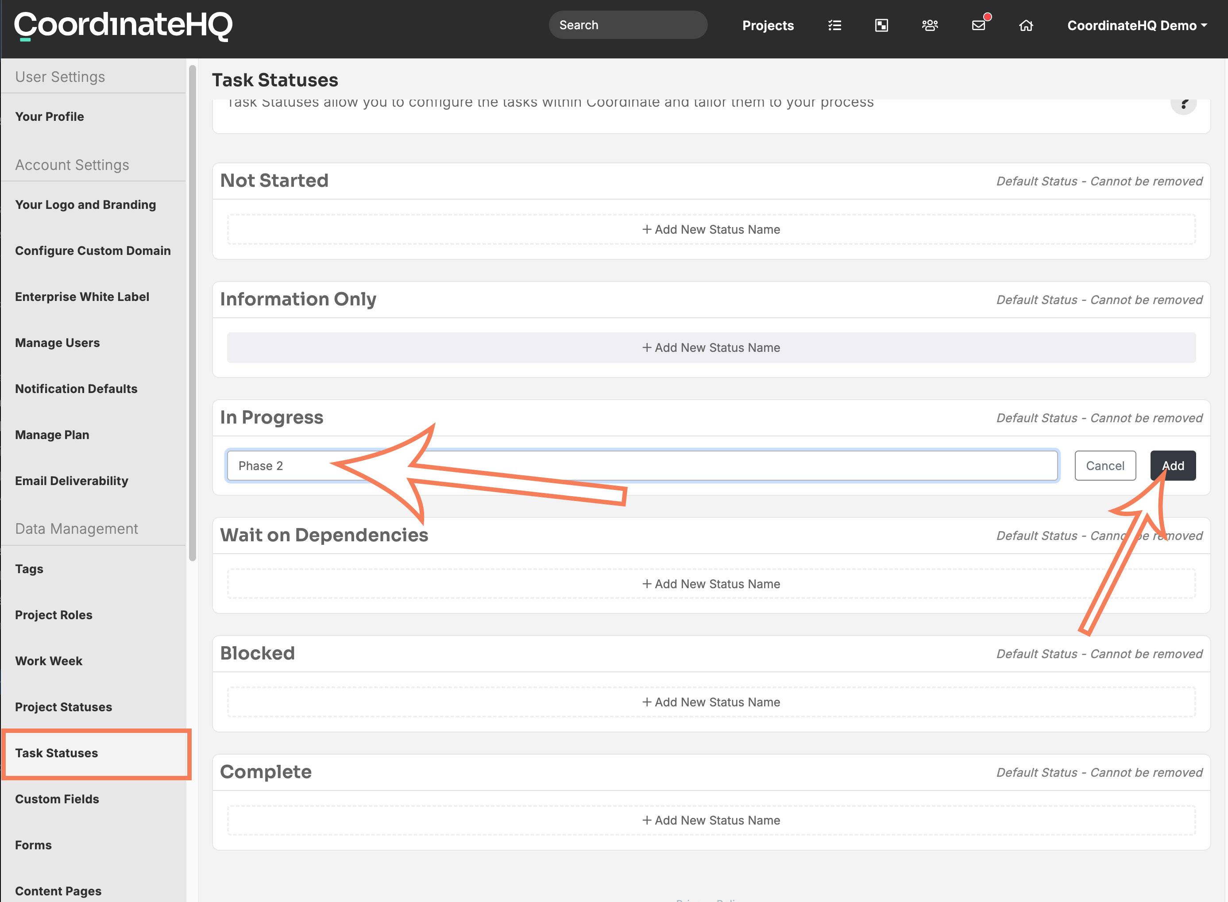Open the Projects menu item
This screenshot has height=902, width=1228.
(x=768, y=26)
